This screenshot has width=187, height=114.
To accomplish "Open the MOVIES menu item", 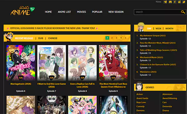I will click(x=81, y=12).
